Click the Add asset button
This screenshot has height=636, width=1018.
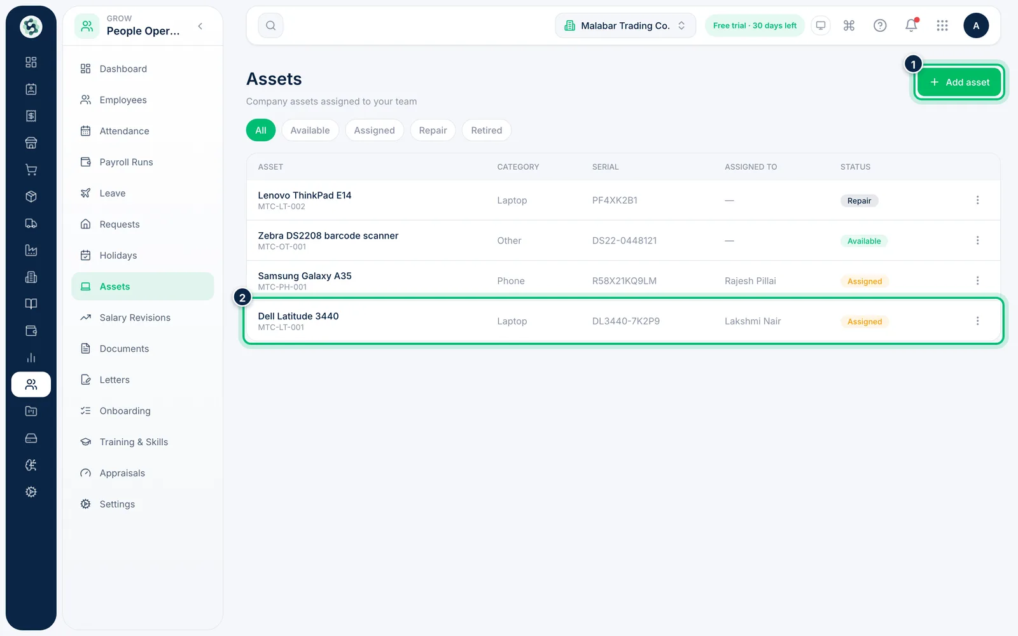point(959,82)
